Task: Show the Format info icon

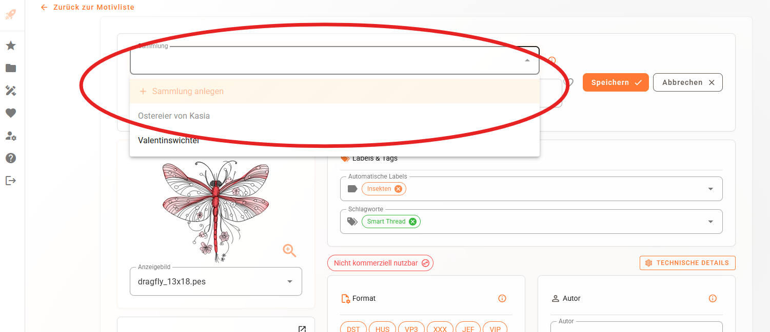Action: pos(502,298)
